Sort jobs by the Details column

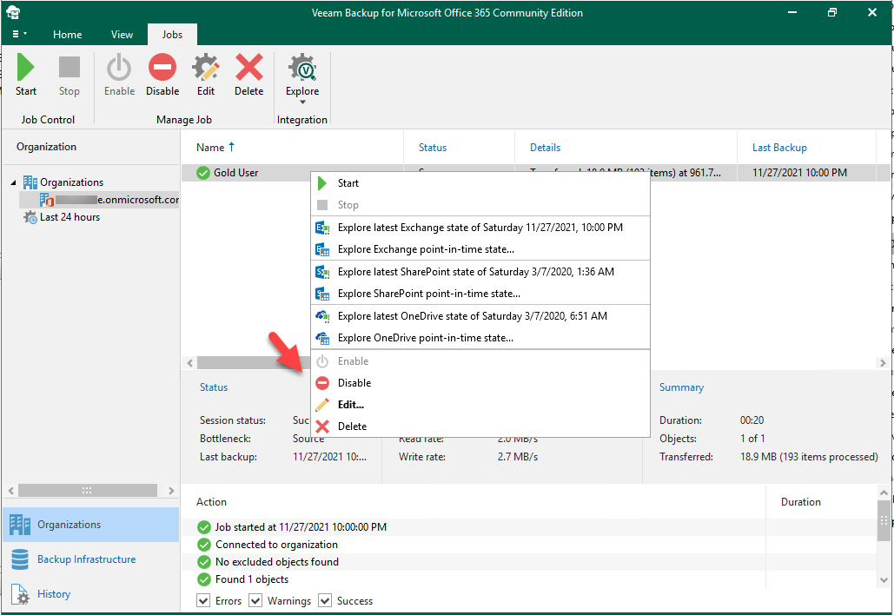point(545,148)
